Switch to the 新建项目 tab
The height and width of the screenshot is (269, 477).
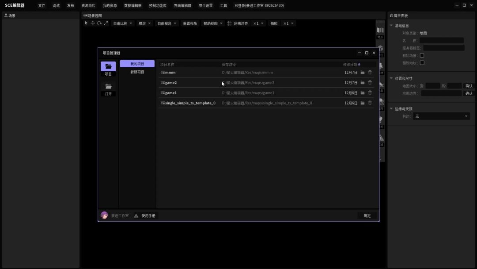click(x=137, y=72)
